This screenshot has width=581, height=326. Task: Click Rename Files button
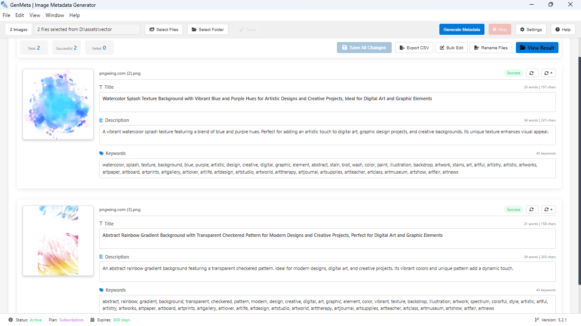tap(491, 48)
